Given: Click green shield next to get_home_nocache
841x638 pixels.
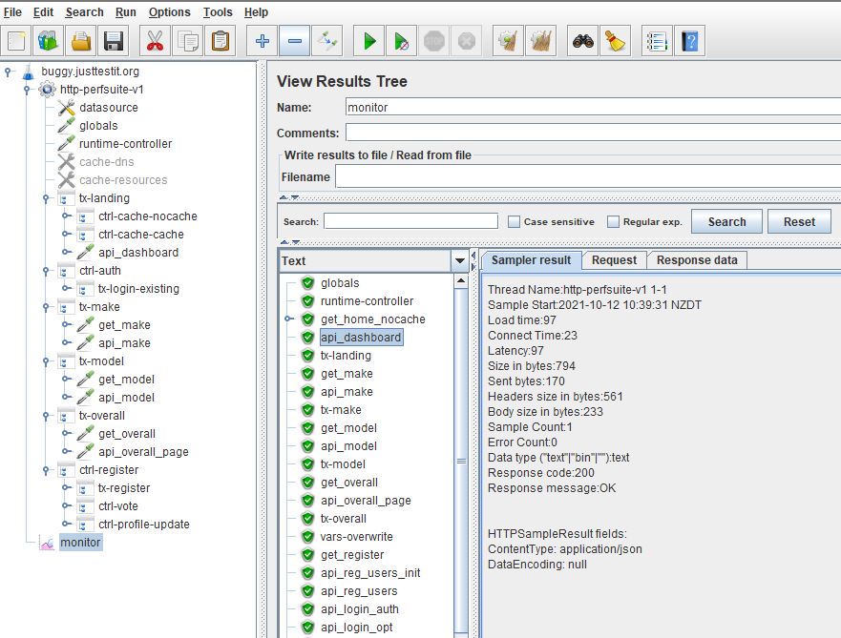Looking at the screenshot, I should (308, 319).
